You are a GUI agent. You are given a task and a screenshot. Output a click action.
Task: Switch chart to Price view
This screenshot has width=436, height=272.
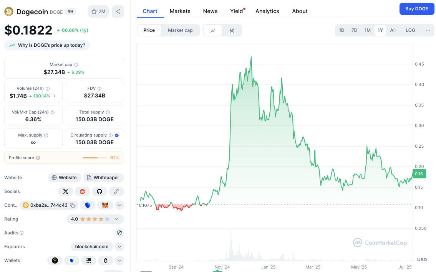coord(149,30)
